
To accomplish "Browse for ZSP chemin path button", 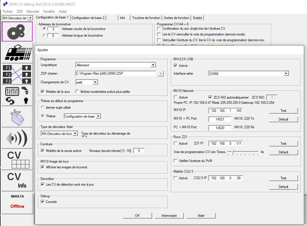I will coord(160,74).
